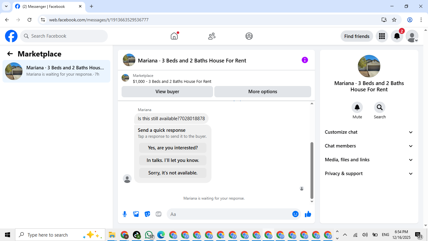Open WhatsApp from the taskbar
This screenshot has height=241, width=428.
149,235
